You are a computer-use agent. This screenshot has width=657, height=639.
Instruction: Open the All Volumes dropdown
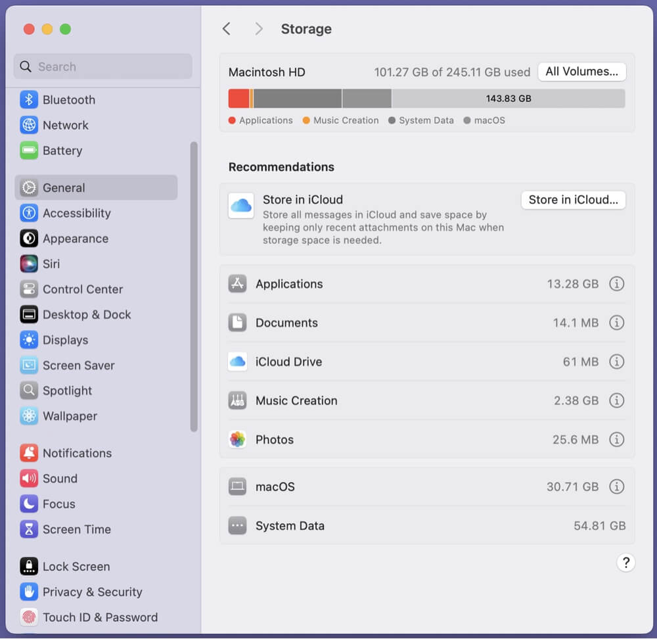(x=581, y=72)
